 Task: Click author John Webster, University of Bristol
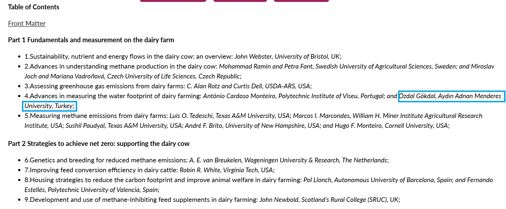(x=287, y=57)
